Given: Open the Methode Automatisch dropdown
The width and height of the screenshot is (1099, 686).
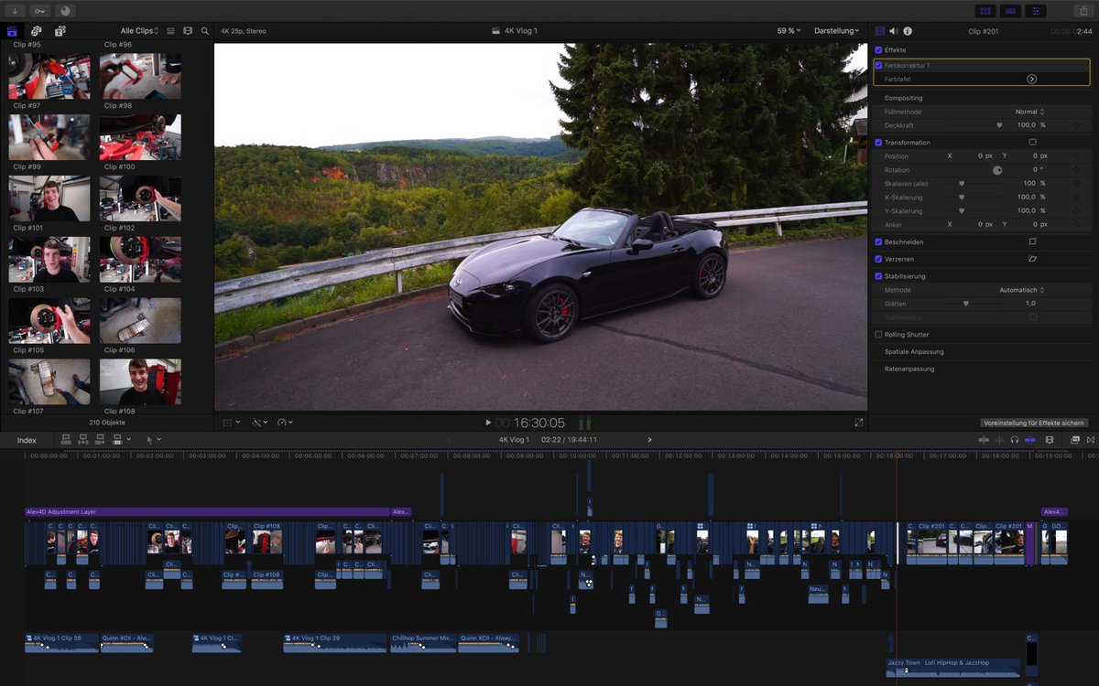Looking at the screenshot, I should pyautogui.click(x=1022, y=290).
